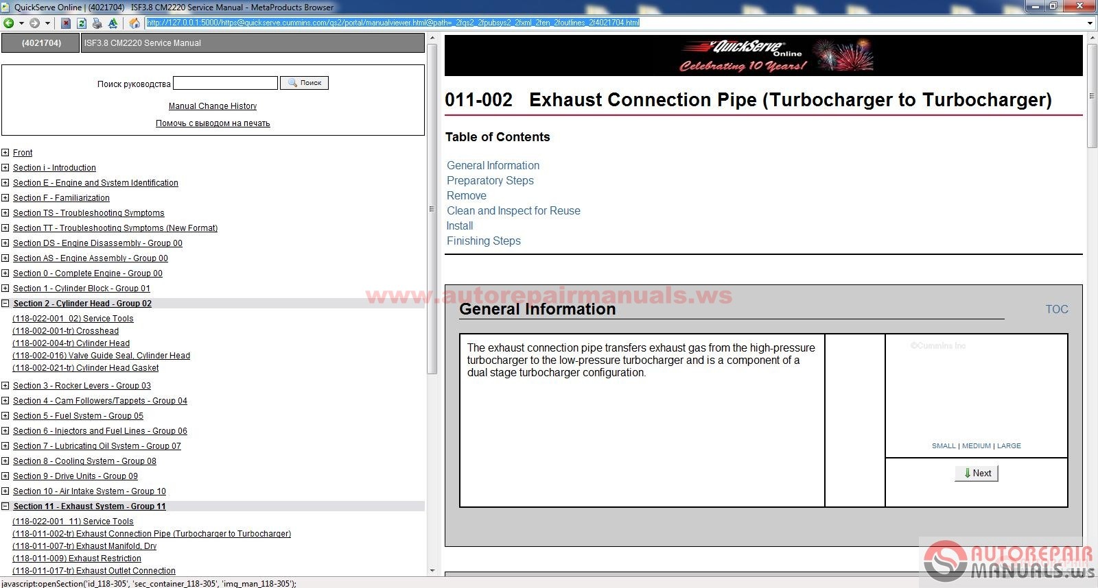1098x588 pixels.
Task: Open (118-022-001_11) Service Tools entry
Action: tap(73, 522)
